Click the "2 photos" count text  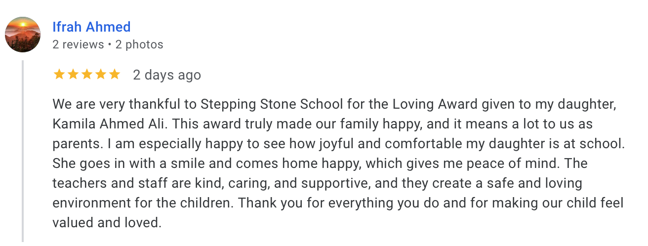point(139,44)
